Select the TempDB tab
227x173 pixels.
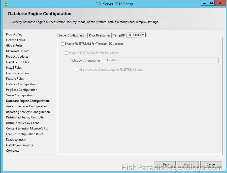119,35
